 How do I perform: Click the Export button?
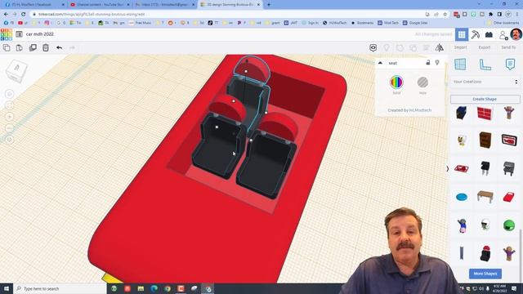click(485, 47)
